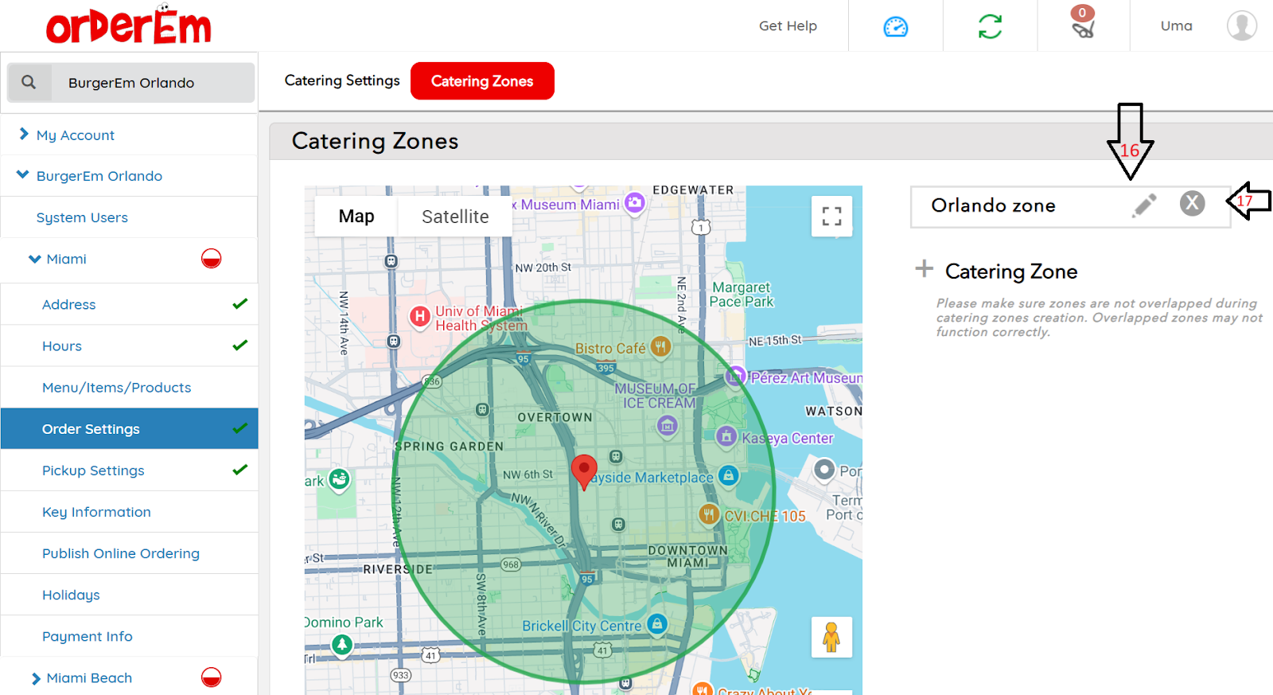This screenshot has width=1273, height=695.
Task: Click the green refresh sync icon
Action: (990, 26)
